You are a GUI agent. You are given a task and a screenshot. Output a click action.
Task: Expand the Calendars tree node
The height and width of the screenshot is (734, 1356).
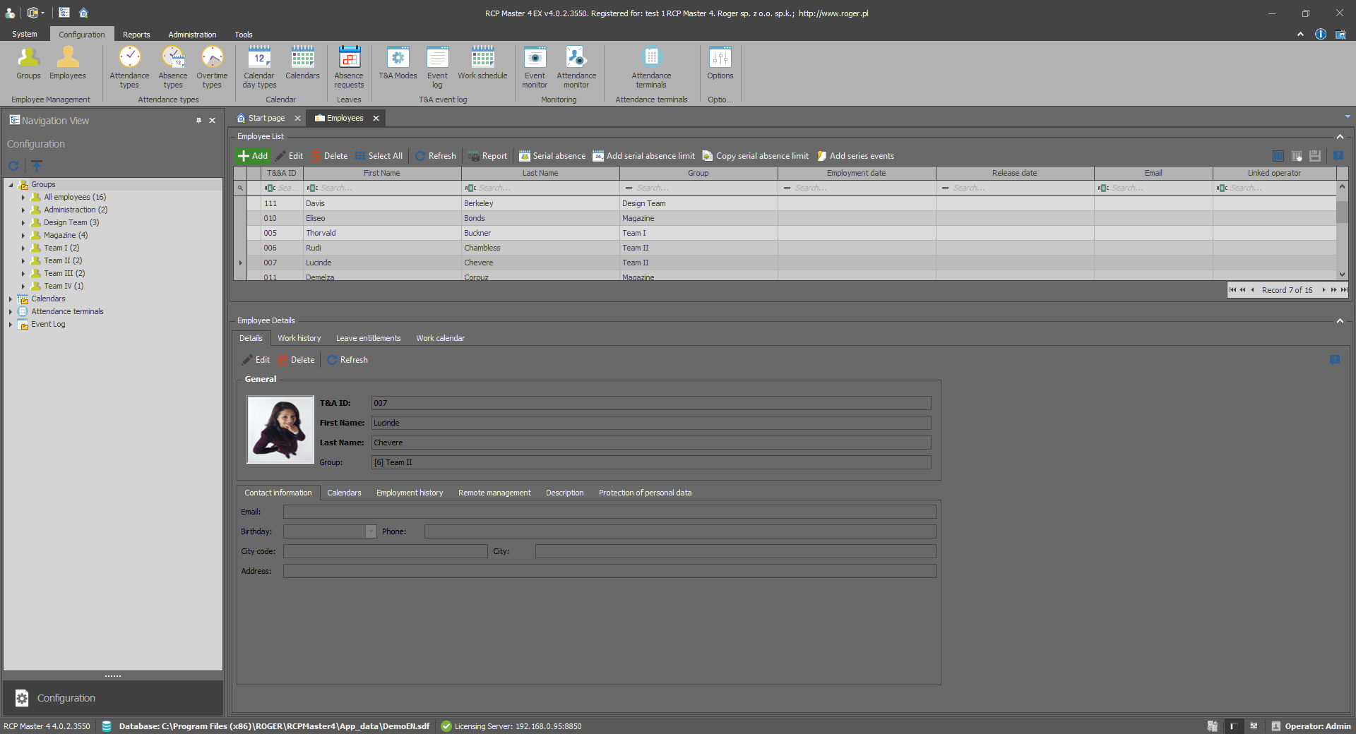point(11,299)
